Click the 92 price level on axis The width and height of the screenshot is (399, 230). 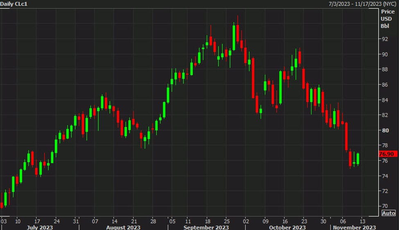385,39
